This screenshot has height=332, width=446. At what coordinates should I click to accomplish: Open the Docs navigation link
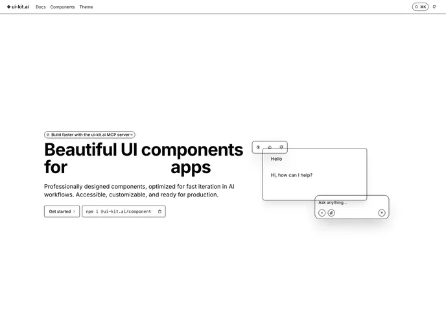point(41,7)
